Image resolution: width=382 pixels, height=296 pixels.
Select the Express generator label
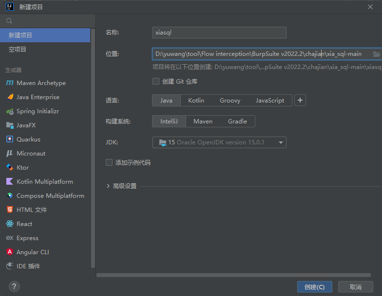27,238
